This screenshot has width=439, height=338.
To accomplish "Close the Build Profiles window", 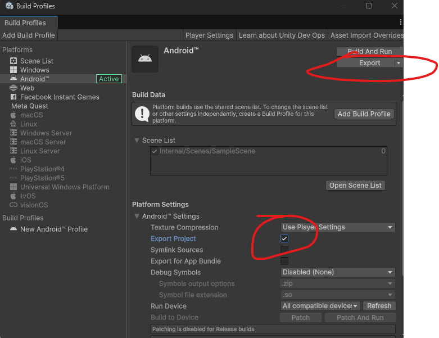I will [x=394, y=6].
